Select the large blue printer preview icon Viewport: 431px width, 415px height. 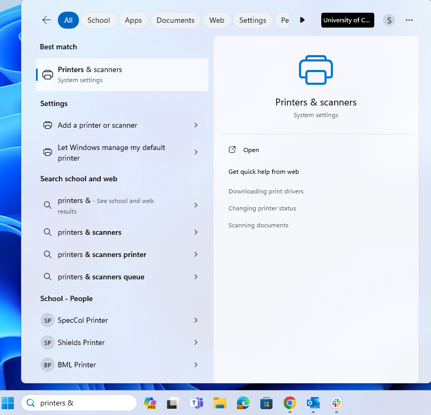tap(315, 69)
